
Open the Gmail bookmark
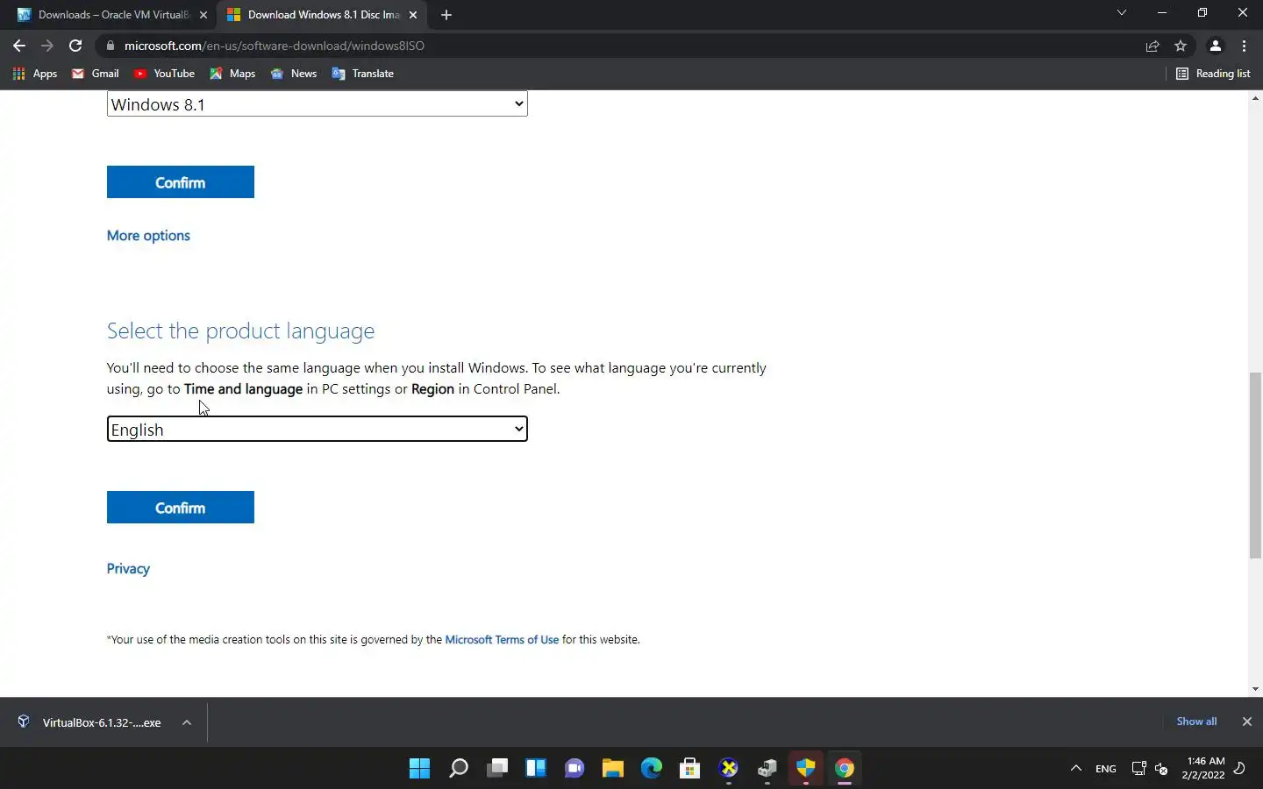pos(96,74)
